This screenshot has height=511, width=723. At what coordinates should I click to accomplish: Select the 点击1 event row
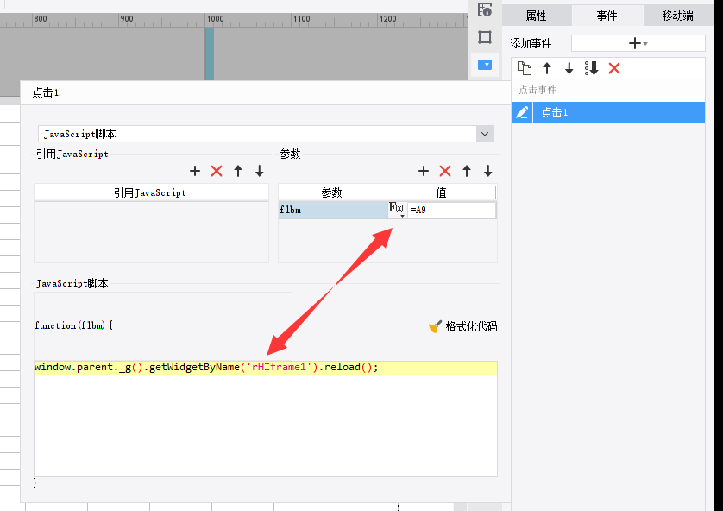pyautogui.click(x=608, y=112)
